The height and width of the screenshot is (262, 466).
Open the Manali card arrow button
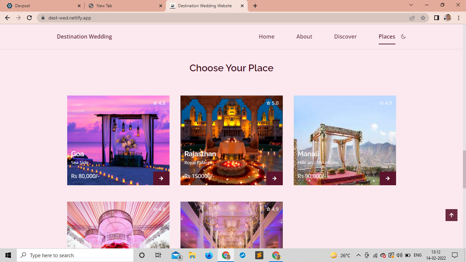(x=388, y=178)
